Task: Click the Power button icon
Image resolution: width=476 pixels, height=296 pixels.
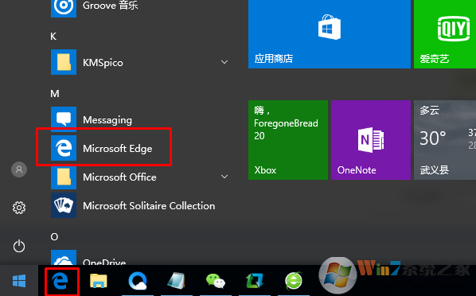Action: 19,246
